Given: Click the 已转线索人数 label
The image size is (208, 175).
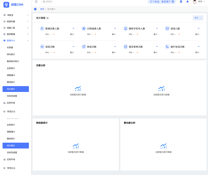Looking at the screenshot, I should pos(94,29).
